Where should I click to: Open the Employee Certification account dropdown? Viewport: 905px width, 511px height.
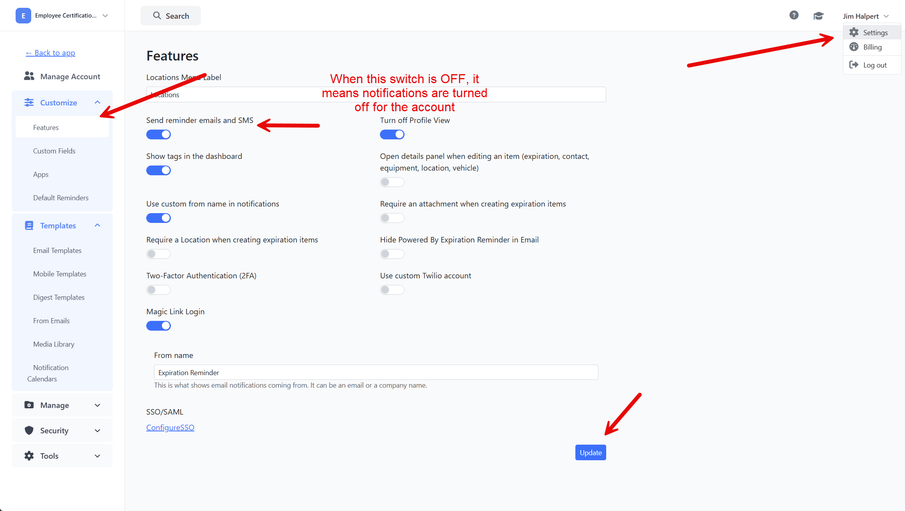[62, 16]
